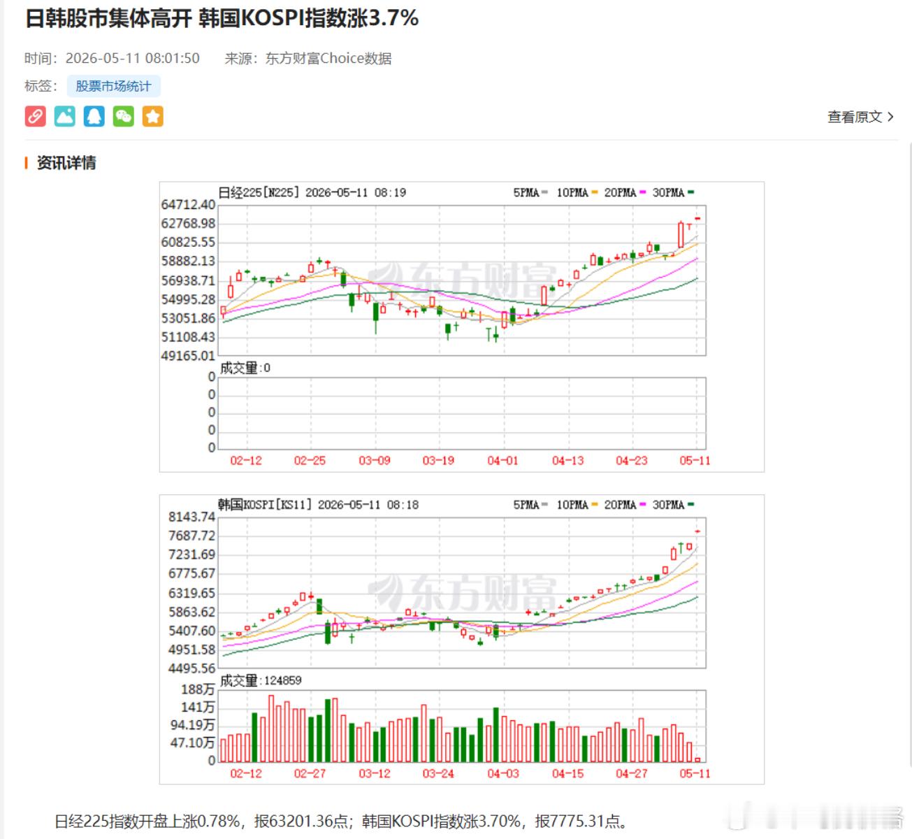
Task: Click Nikkei y-axis value 49165.01
Action: (188, 356)
